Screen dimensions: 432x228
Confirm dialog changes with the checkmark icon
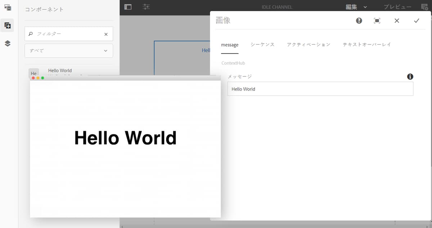(x=417, y=20)
